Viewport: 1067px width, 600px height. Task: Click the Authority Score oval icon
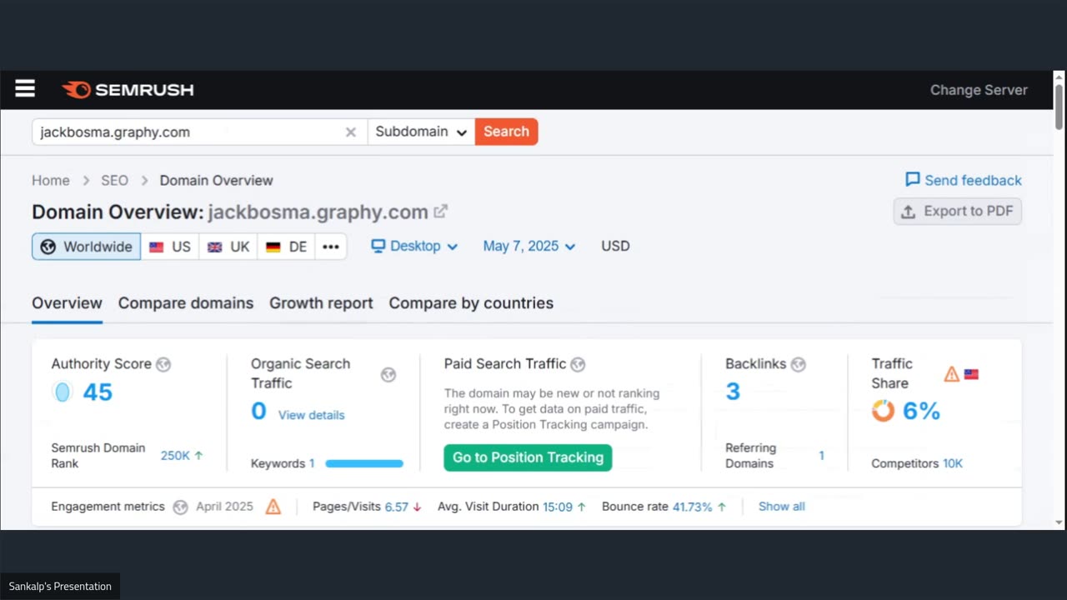[x=63, y=392]
